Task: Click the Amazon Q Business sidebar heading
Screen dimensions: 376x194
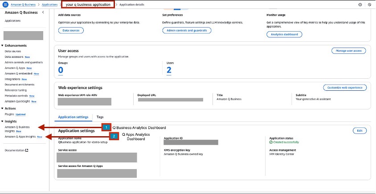Action: [x=21, y=12]
